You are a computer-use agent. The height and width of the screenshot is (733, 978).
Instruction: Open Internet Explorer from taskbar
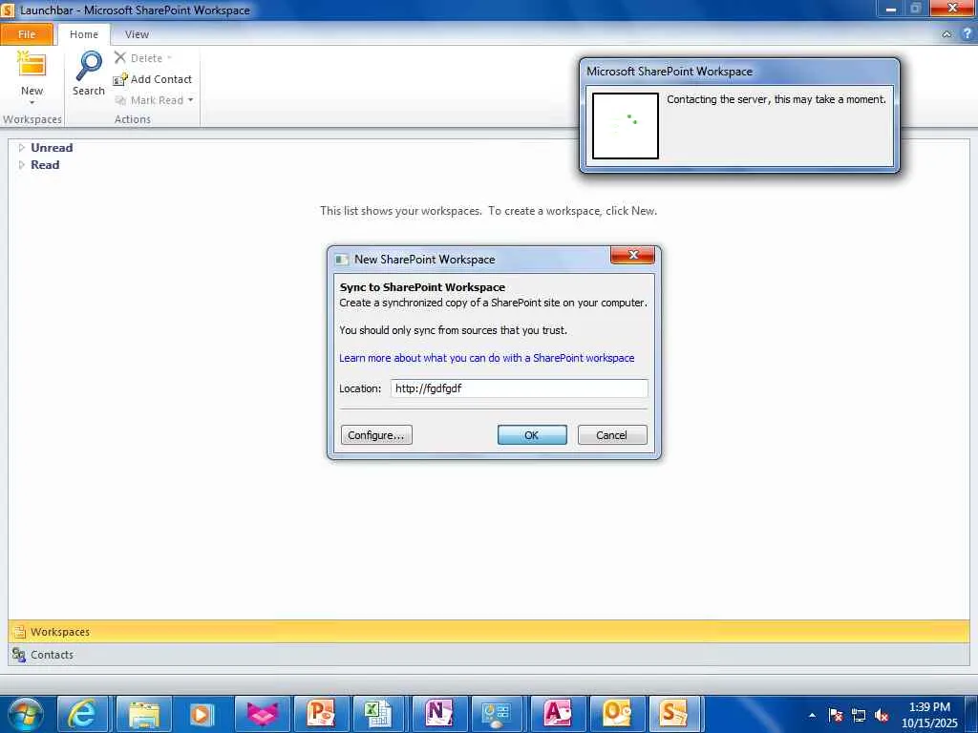[x=84, y=714]
